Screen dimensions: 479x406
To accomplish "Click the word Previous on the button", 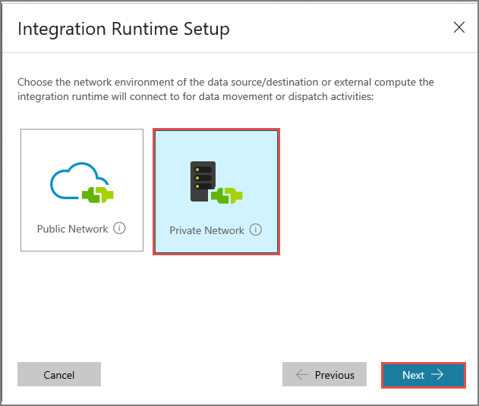I will click(x=335, y=375).
